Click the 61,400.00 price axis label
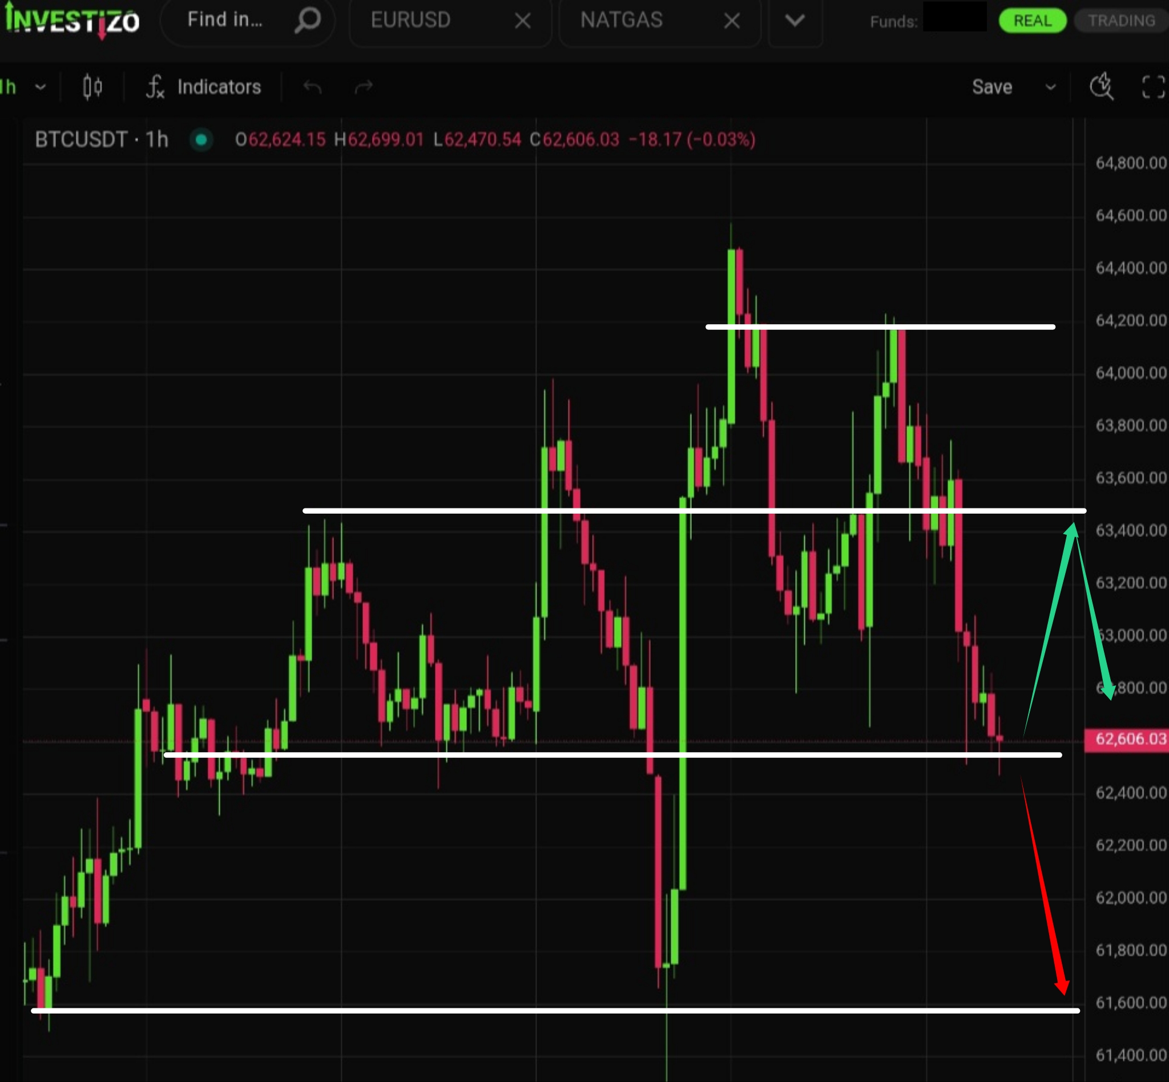Screen dimensions: 1169x1082 pos(1131,1055)
